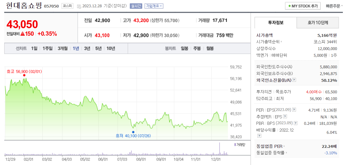Select the 3개월 line chart period
Viewport: 344px width, 165px height.
point(63,48)
